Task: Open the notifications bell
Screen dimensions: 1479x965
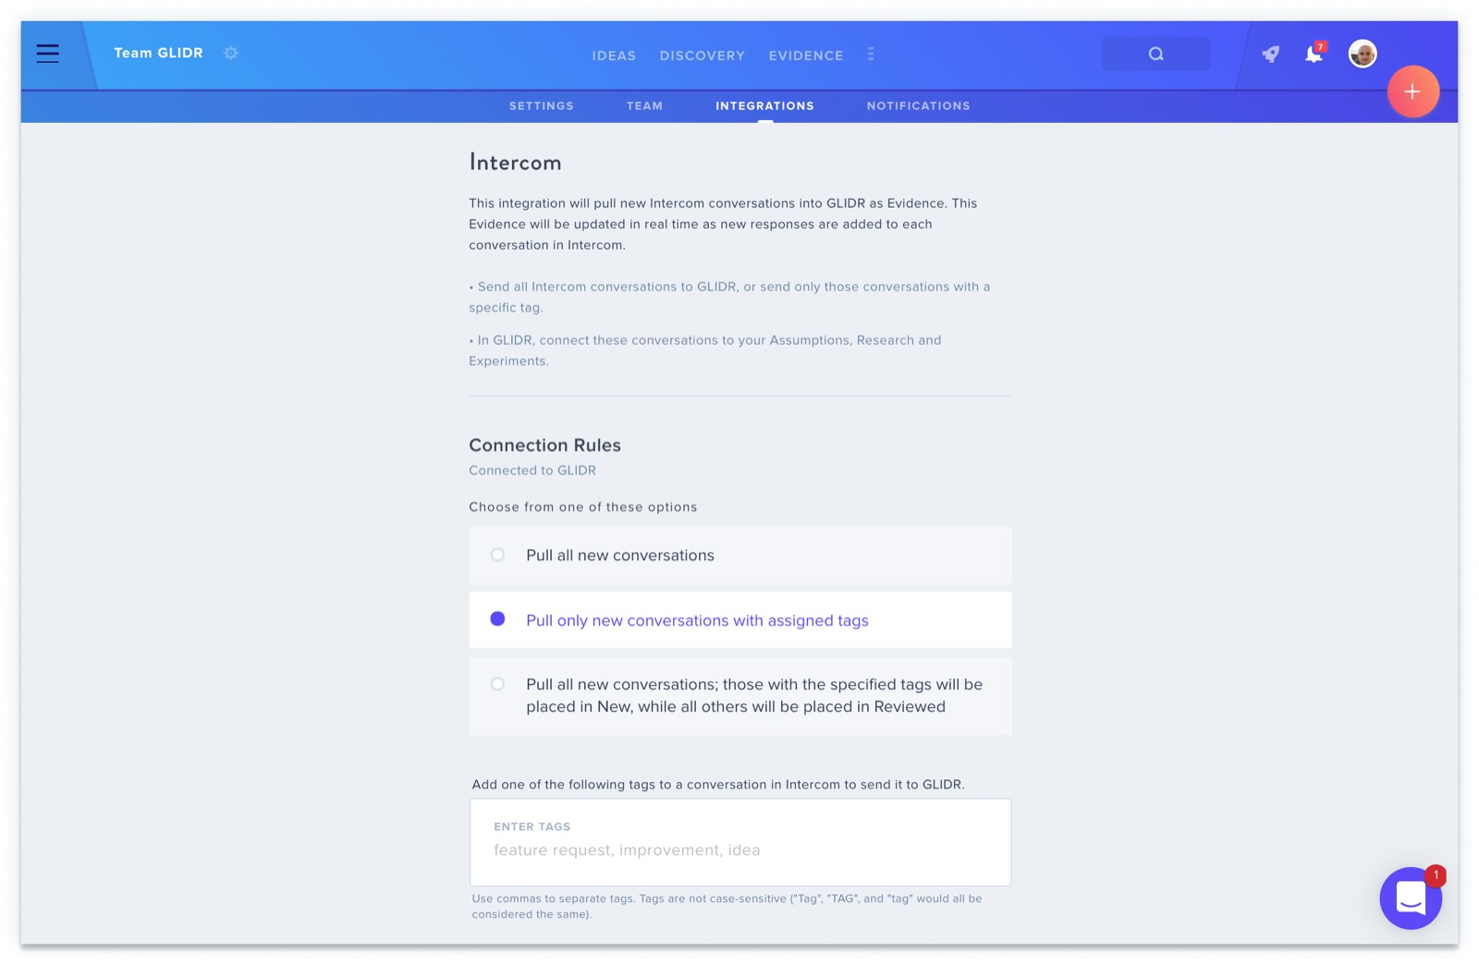Action: (1314, 54)
